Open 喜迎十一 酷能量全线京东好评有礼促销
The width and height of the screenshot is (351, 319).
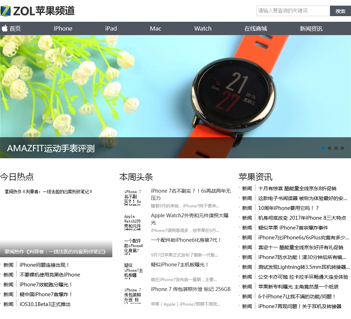pos(301,248)
